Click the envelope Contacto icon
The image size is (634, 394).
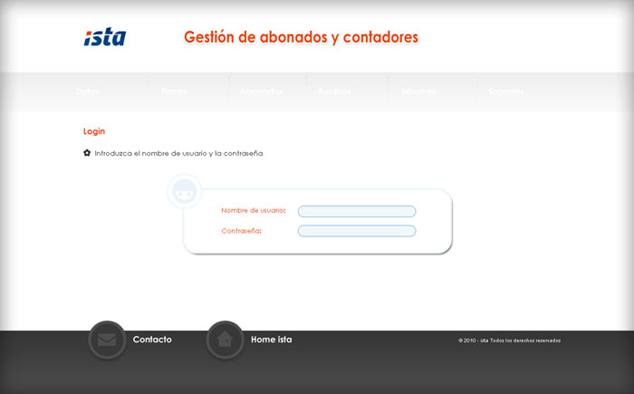tap(107, 341)
